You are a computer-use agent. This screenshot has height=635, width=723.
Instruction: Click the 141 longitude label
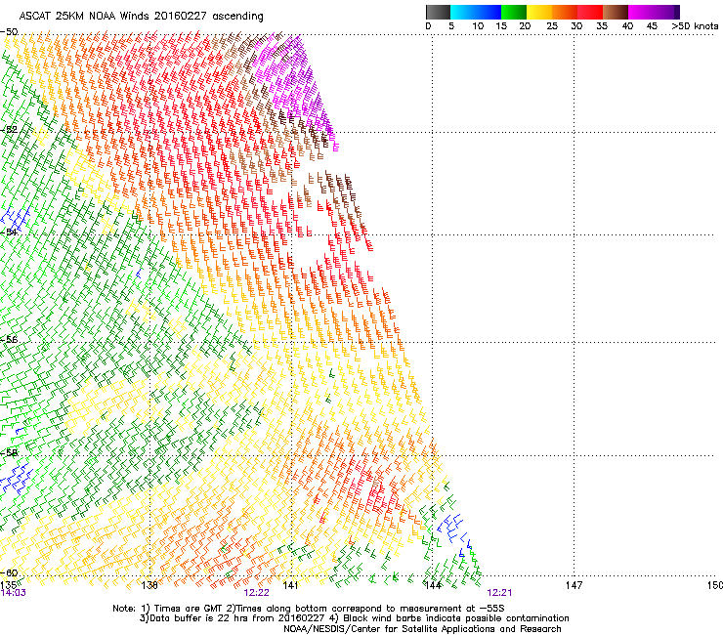[290, 585]
